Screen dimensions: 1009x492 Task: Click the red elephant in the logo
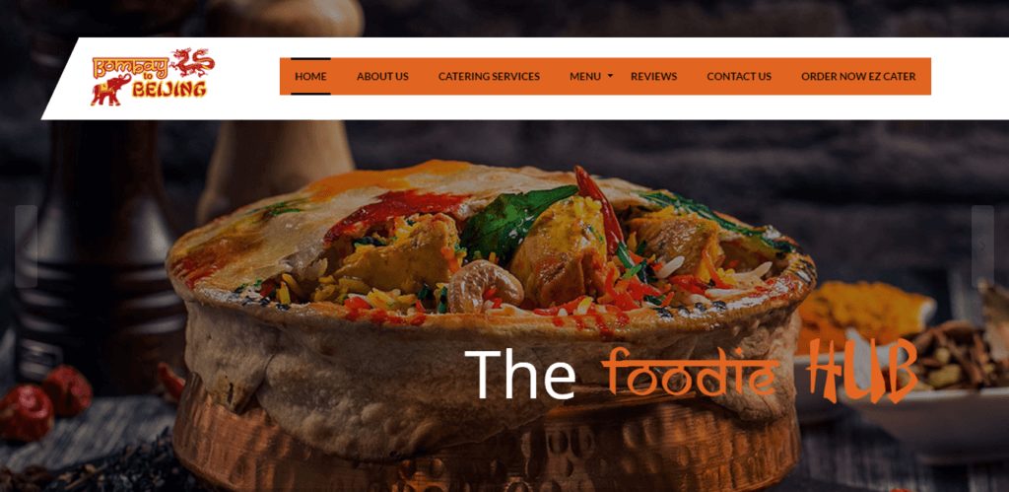click(110, 90)
